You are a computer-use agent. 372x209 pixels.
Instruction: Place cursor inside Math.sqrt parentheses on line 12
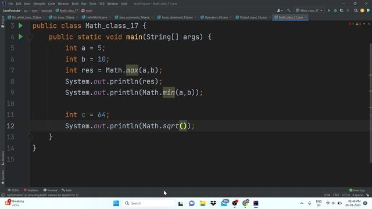point(183,126)
